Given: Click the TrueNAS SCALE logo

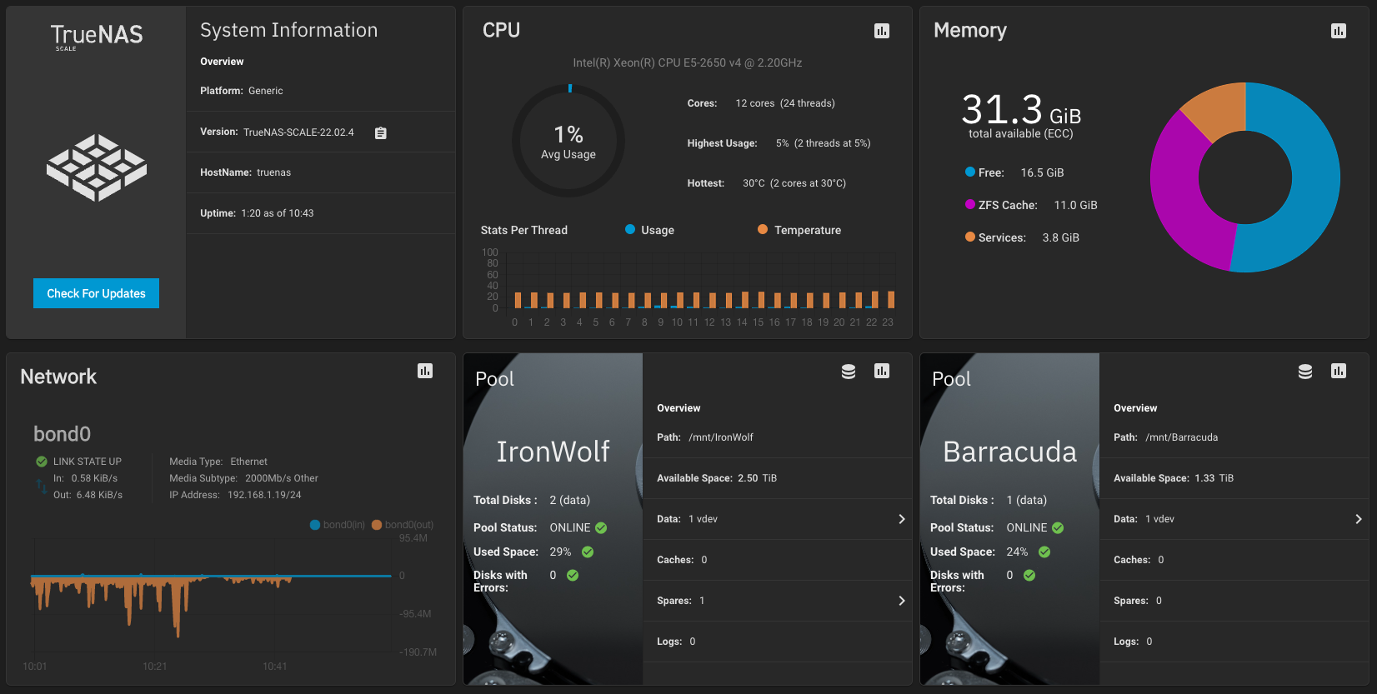Looking at the screenshot, I should pos(96,36).
